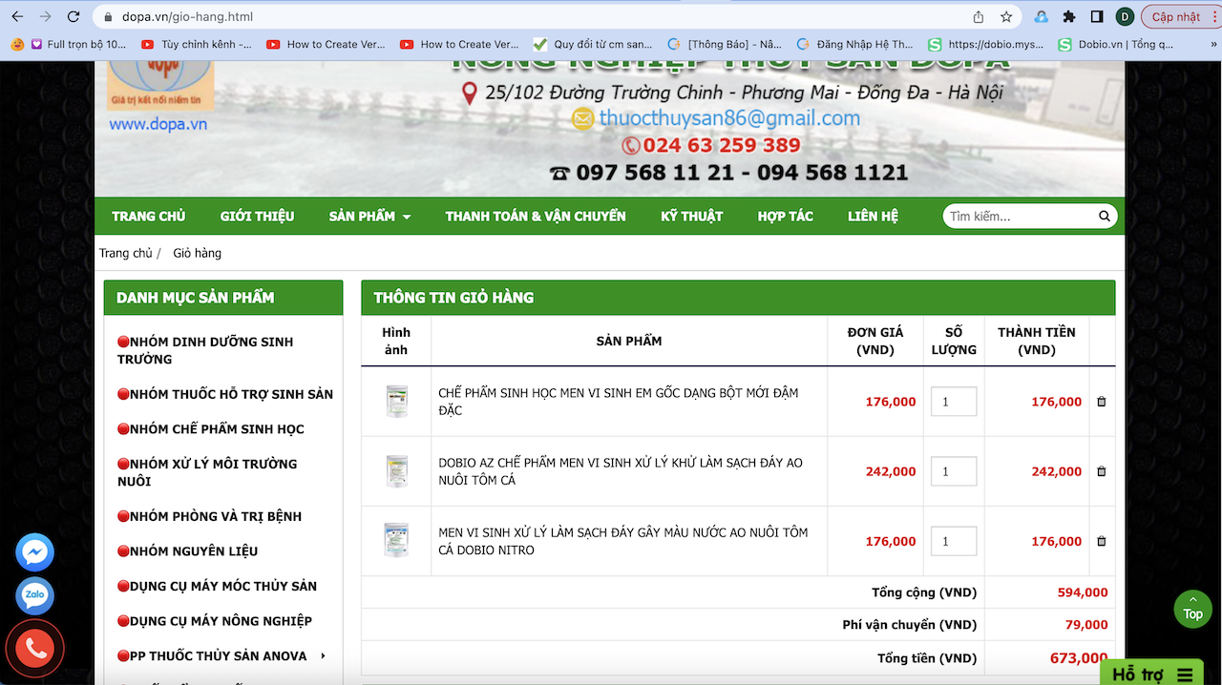Open NHÓM CHẾ PHẨM SINH HỌC category
Image resolution: width=1222 pixels, height=685 pixels.
tap(210, 429)
